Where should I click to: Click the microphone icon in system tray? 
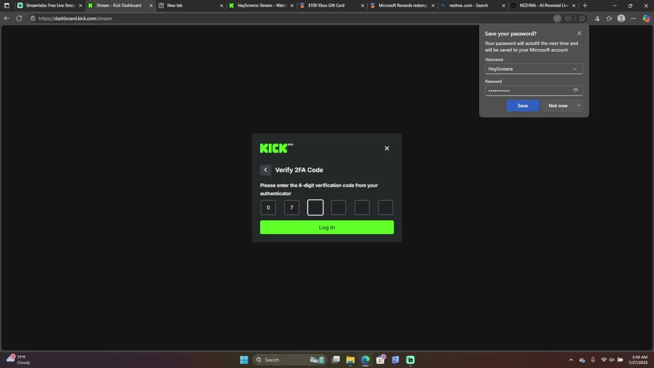click(x=593, y=360)
